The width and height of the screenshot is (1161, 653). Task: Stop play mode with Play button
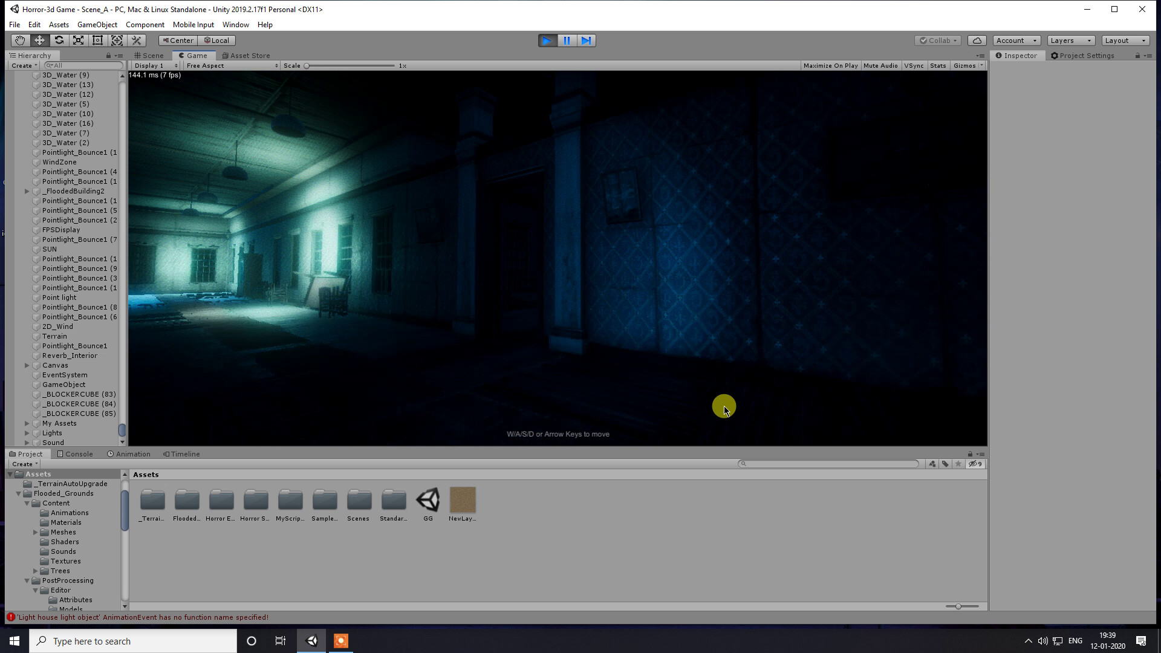547,41
